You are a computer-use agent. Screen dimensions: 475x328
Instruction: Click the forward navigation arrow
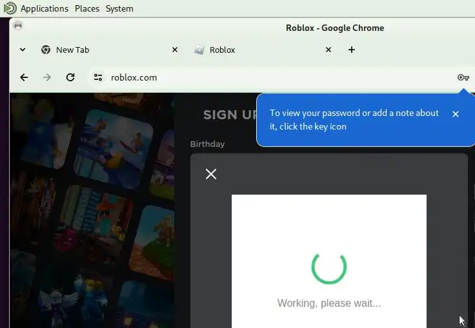point(47,77)
